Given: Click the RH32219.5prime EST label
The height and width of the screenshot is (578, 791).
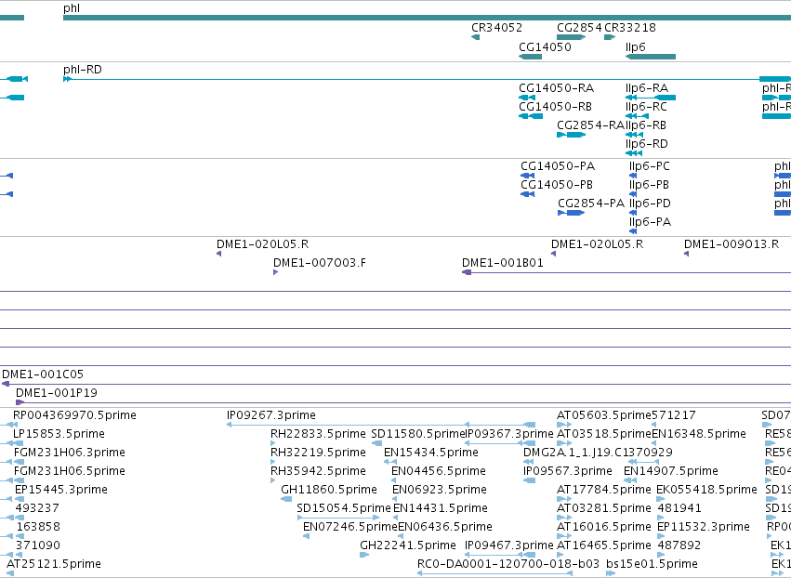Looking at the screenshot, I should click(x=318, y=453).
